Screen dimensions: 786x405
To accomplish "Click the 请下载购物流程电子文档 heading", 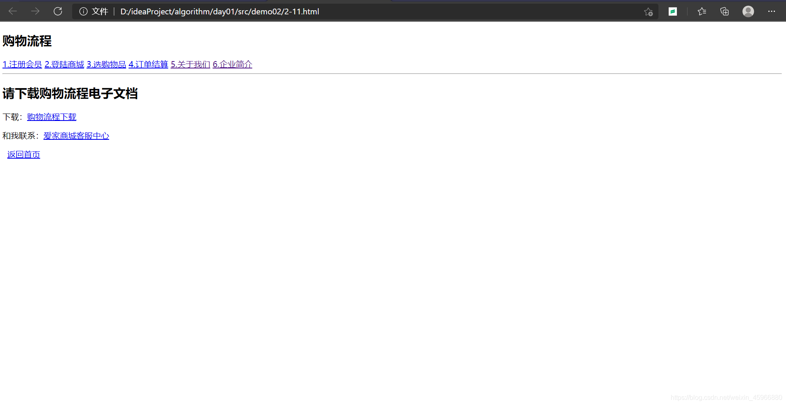I will (x=70, y=93).
